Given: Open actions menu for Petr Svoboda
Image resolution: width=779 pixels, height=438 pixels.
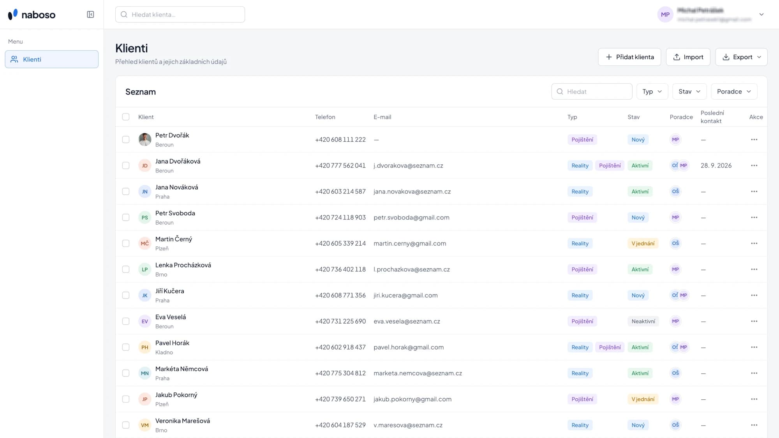Looking at the screenshot, I should tap(754, 217).
